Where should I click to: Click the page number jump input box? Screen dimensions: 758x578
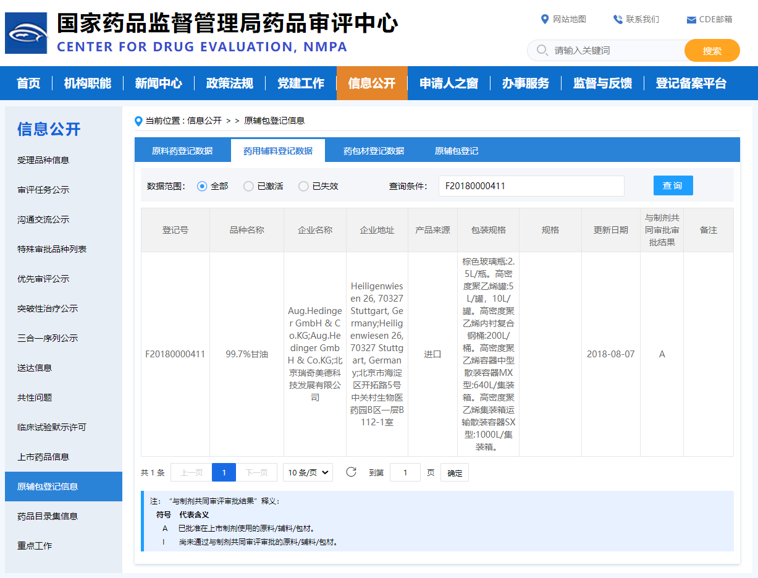tap(405, 473)
